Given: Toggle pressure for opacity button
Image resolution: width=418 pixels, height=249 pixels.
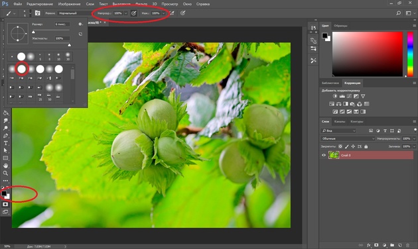Looking at the screenshot, I should [134, 13].
